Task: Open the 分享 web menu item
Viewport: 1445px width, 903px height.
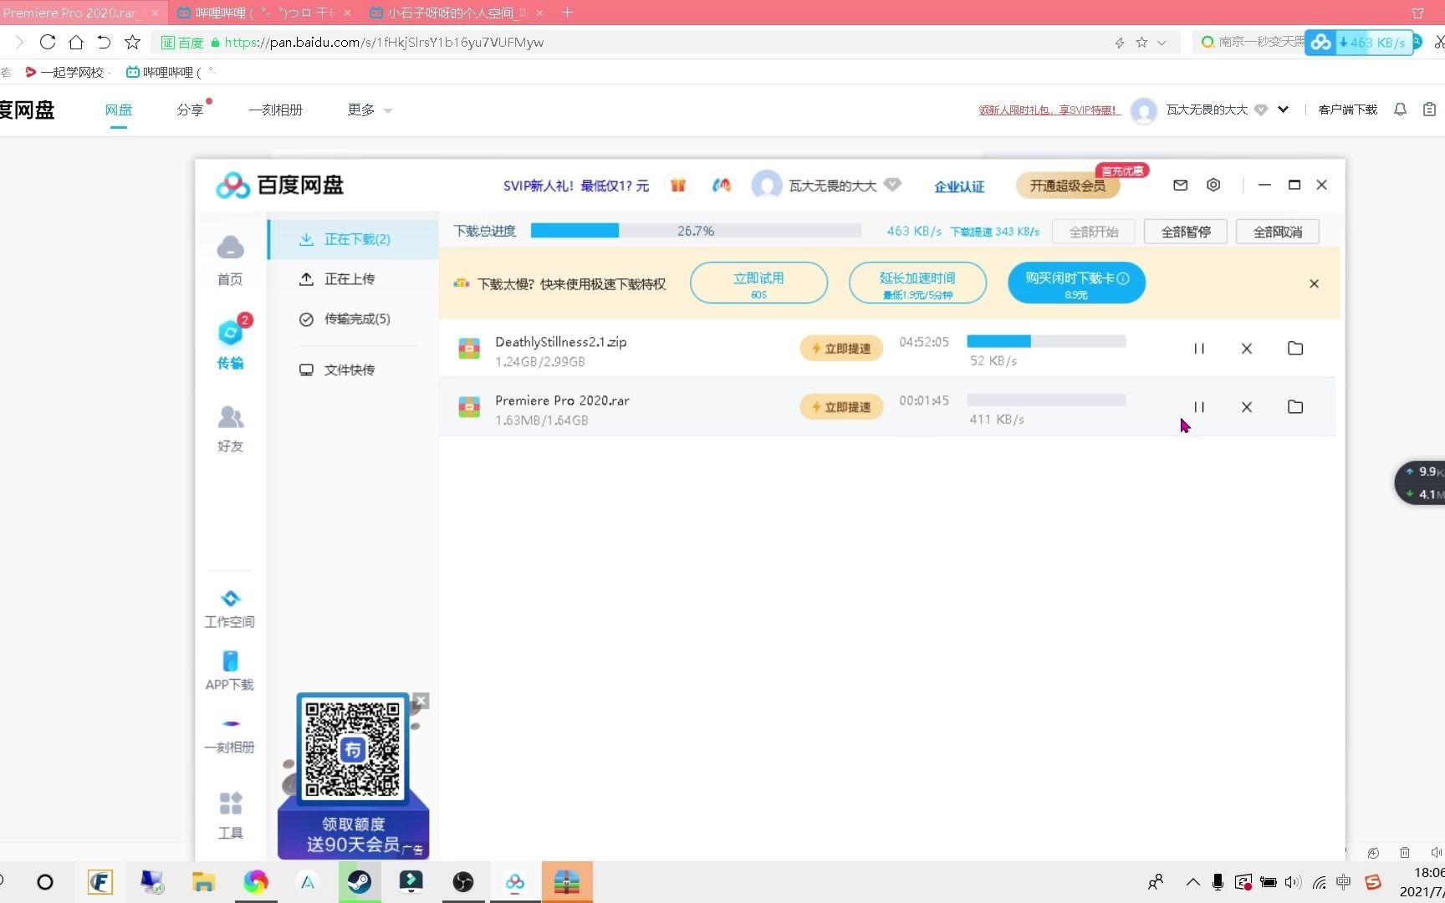Action: (190, 110)
